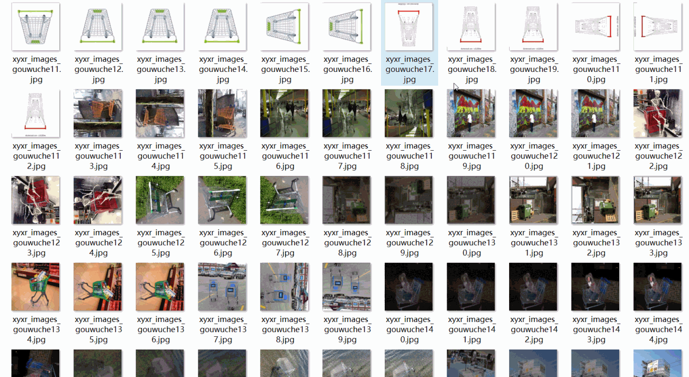Select xyxr_images_gouwuche115.jpg orange cart thumbnail
This screenshot has width=689, height=377.
coord(222,113)
